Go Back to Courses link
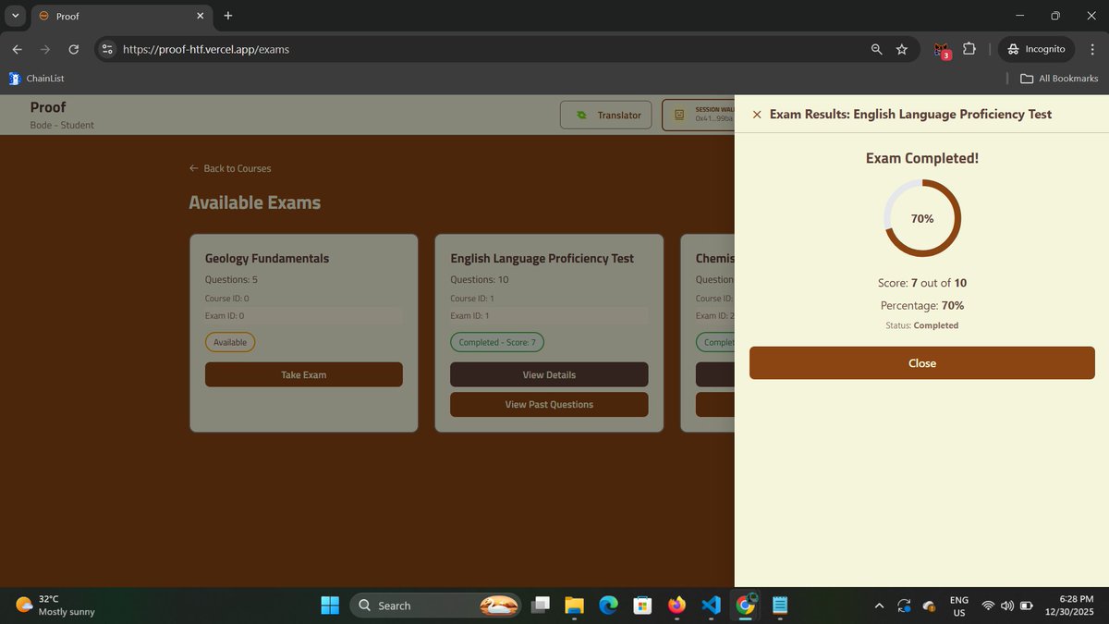The height and width of the screenshot is (624, 1109). tap(230, 168)
